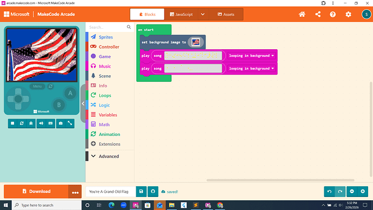Click the simulator B button
This screenshot has height=210, width=373.
coord(59,105)
